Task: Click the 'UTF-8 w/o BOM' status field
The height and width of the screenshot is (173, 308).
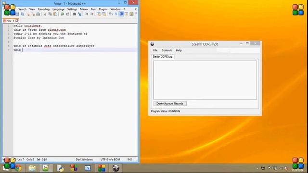Action: (110, 160)
